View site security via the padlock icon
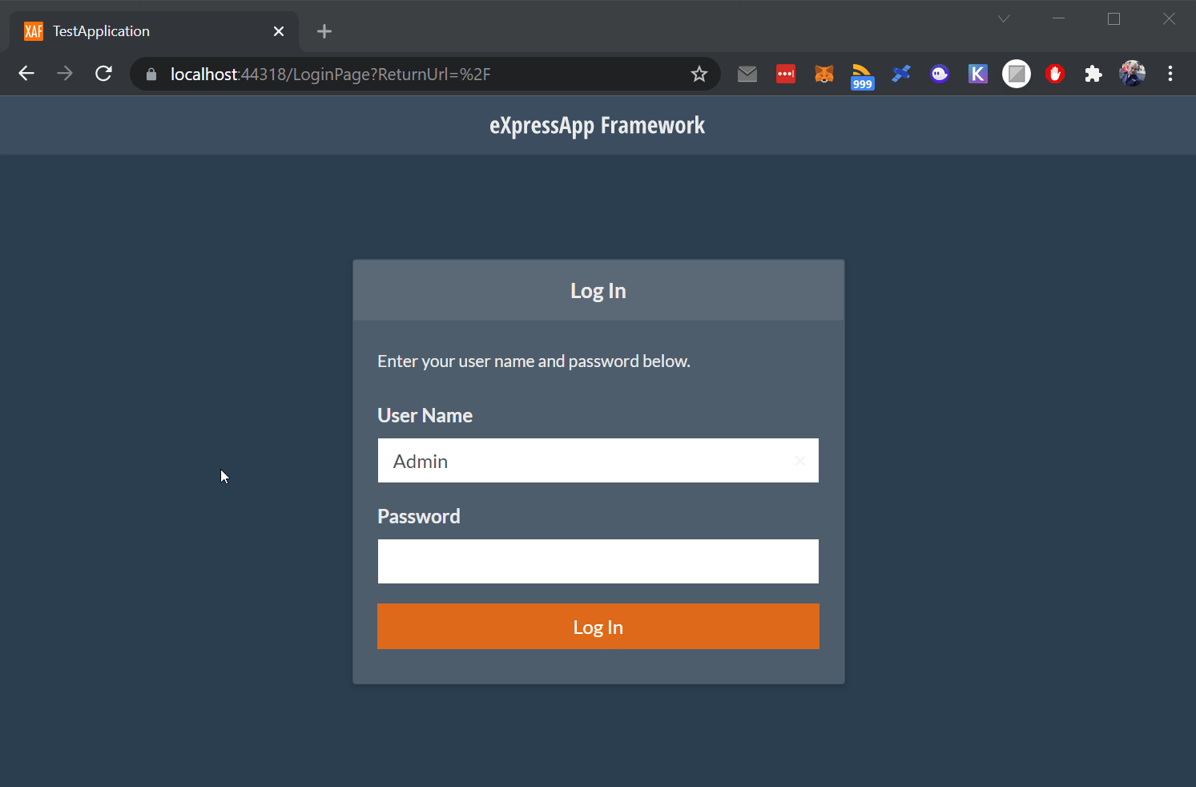The image size is (1196, 787). (x=151, y=74)
